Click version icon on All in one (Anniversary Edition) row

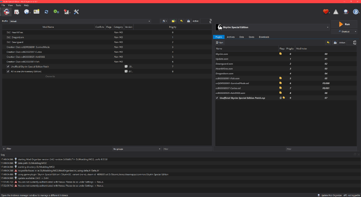(x=126, y=71)
